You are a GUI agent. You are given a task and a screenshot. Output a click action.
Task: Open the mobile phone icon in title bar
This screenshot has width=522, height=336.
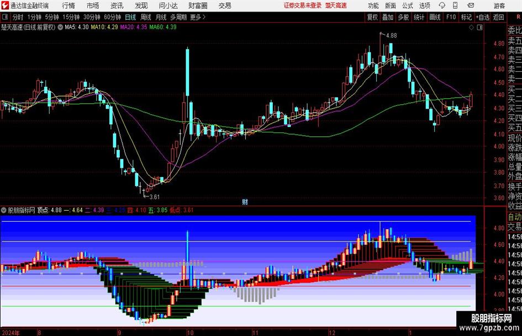[455, 6]
